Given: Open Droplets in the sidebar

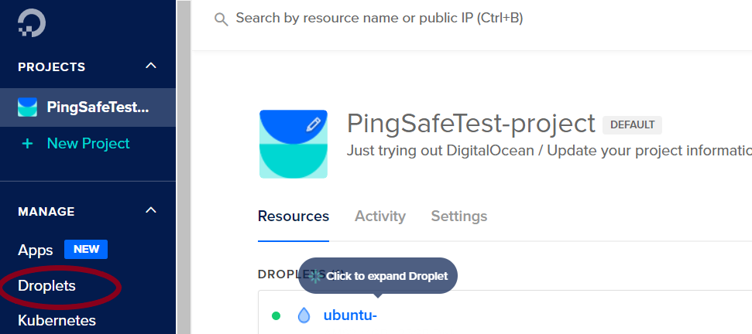Looking at the screenshot, I should click(x=46, y=286).
